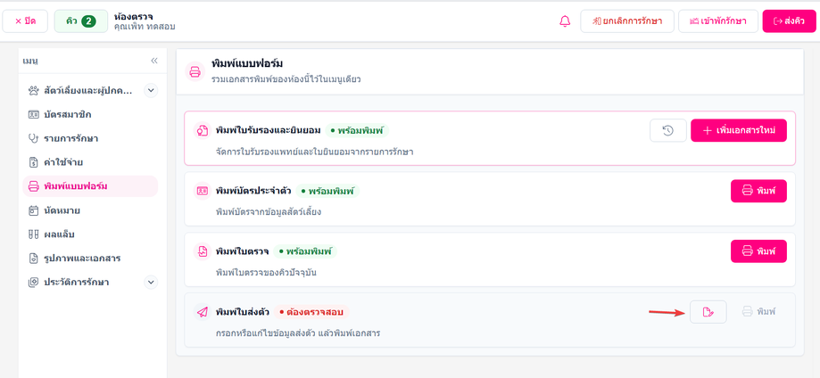Screen dimensions: 820x378
Task: Click treatment history icon in sidebar
Action: coord(34,283)
